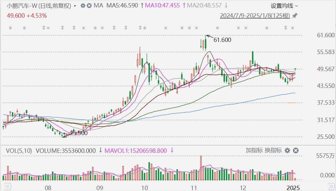Click the 加指标 button
Viewport: 336px width, 191px height.
[x=254, y=150]
